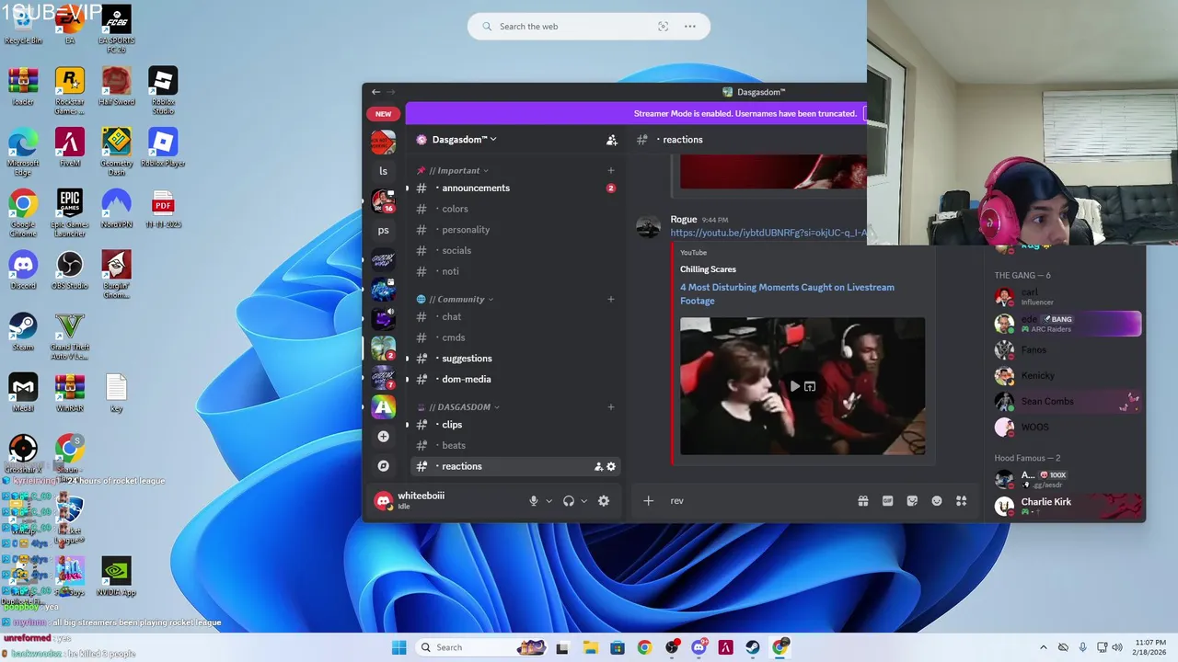The height and width of the screenshot is (662, 1178).
Task: Open the personality channel
Action: pyautogui.click(x=514, y=230)
